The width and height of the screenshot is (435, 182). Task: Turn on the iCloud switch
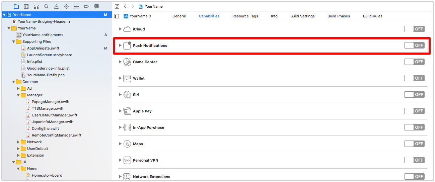coord(414,29)
